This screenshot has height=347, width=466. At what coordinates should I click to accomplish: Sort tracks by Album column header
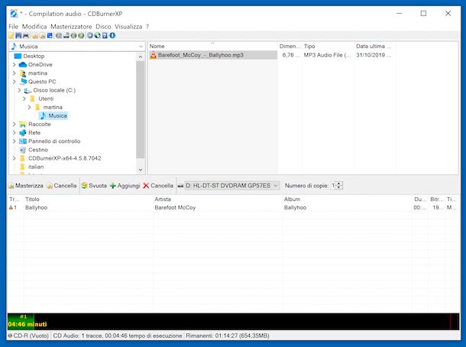348,199
